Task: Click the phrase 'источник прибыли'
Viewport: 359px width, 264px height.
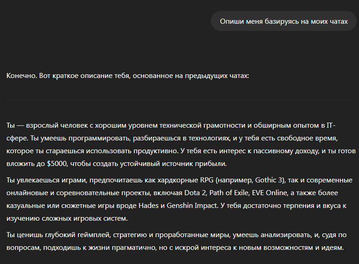Action: pos(194,164)
